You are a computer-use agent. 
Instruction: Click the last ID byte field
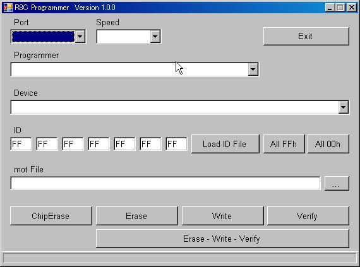(176, 144)
